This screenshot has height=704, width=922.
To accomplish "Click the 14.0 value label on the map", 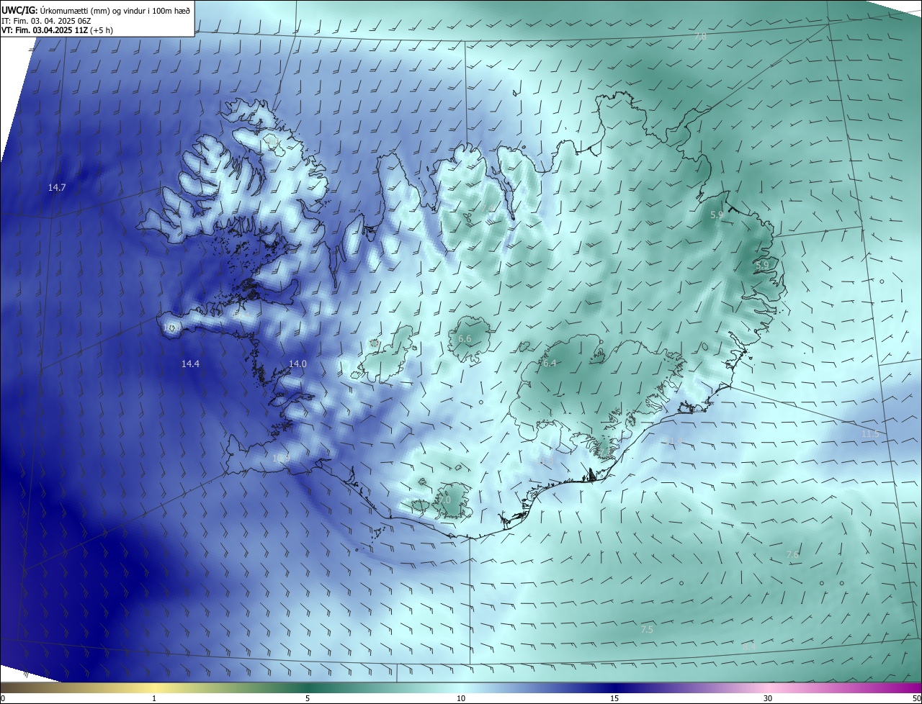I will 297,364.
